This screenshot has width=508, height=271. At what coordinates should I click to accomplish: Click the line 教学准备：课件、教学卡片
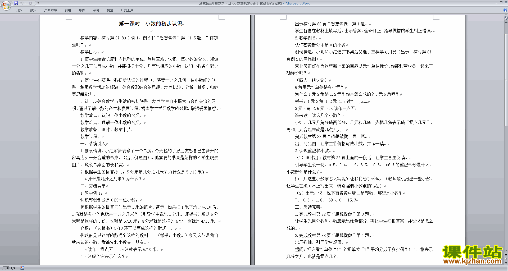tap(106, 130)
